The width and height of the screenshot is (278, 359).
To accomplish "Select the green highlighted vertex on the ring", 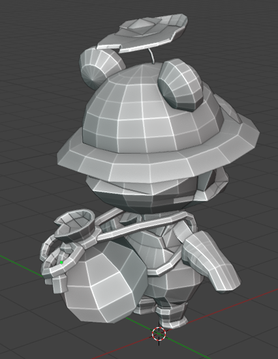I will coord(61,263).
